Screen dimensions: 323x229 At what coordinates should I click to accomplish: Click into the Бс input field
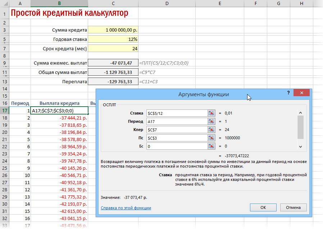[177, 146]
